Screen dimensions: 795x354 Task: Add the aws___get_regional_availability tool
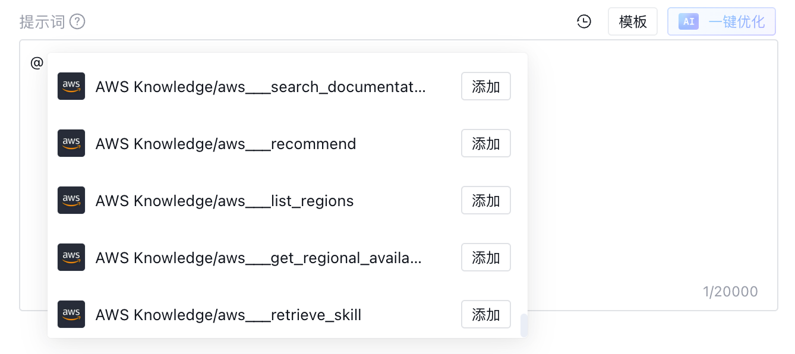(486, 258)
